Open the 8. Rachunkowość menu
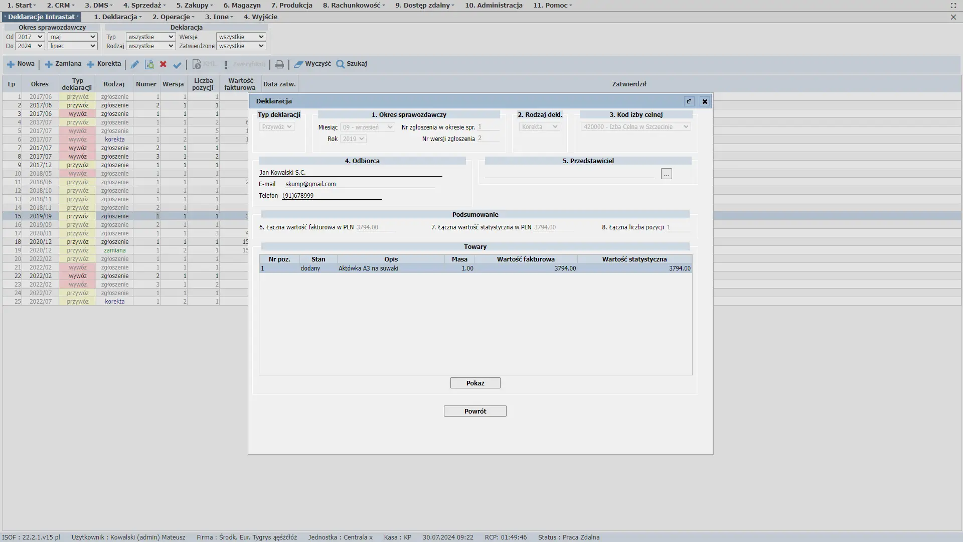Image resolution: width=963 pixels, height=542 pixels. [354, 5]
